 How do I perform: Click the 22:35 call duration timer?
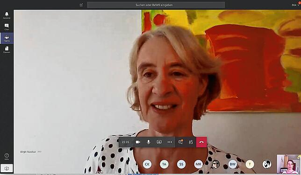pyautogui.click(x=125, y=142)
